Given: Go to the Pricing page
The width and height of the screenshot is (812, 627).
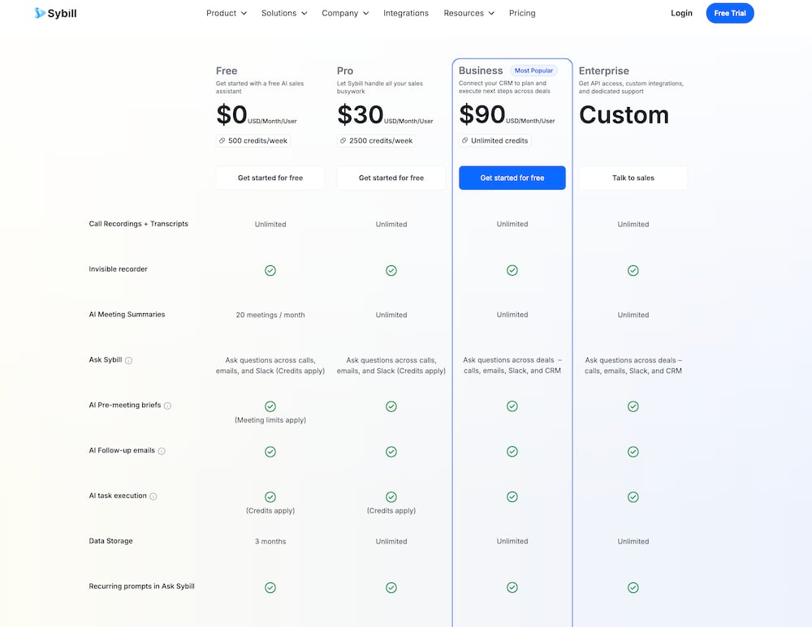Looking at the screenshot, I should (522, 13).
